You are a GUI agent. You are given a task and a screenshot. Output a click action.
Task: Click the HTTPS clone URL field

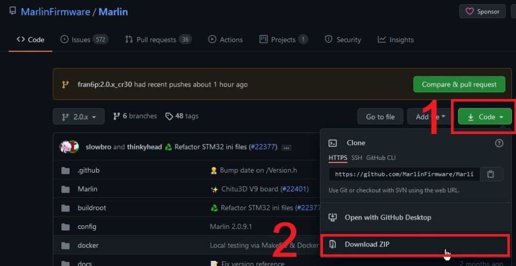click(404, 174)
